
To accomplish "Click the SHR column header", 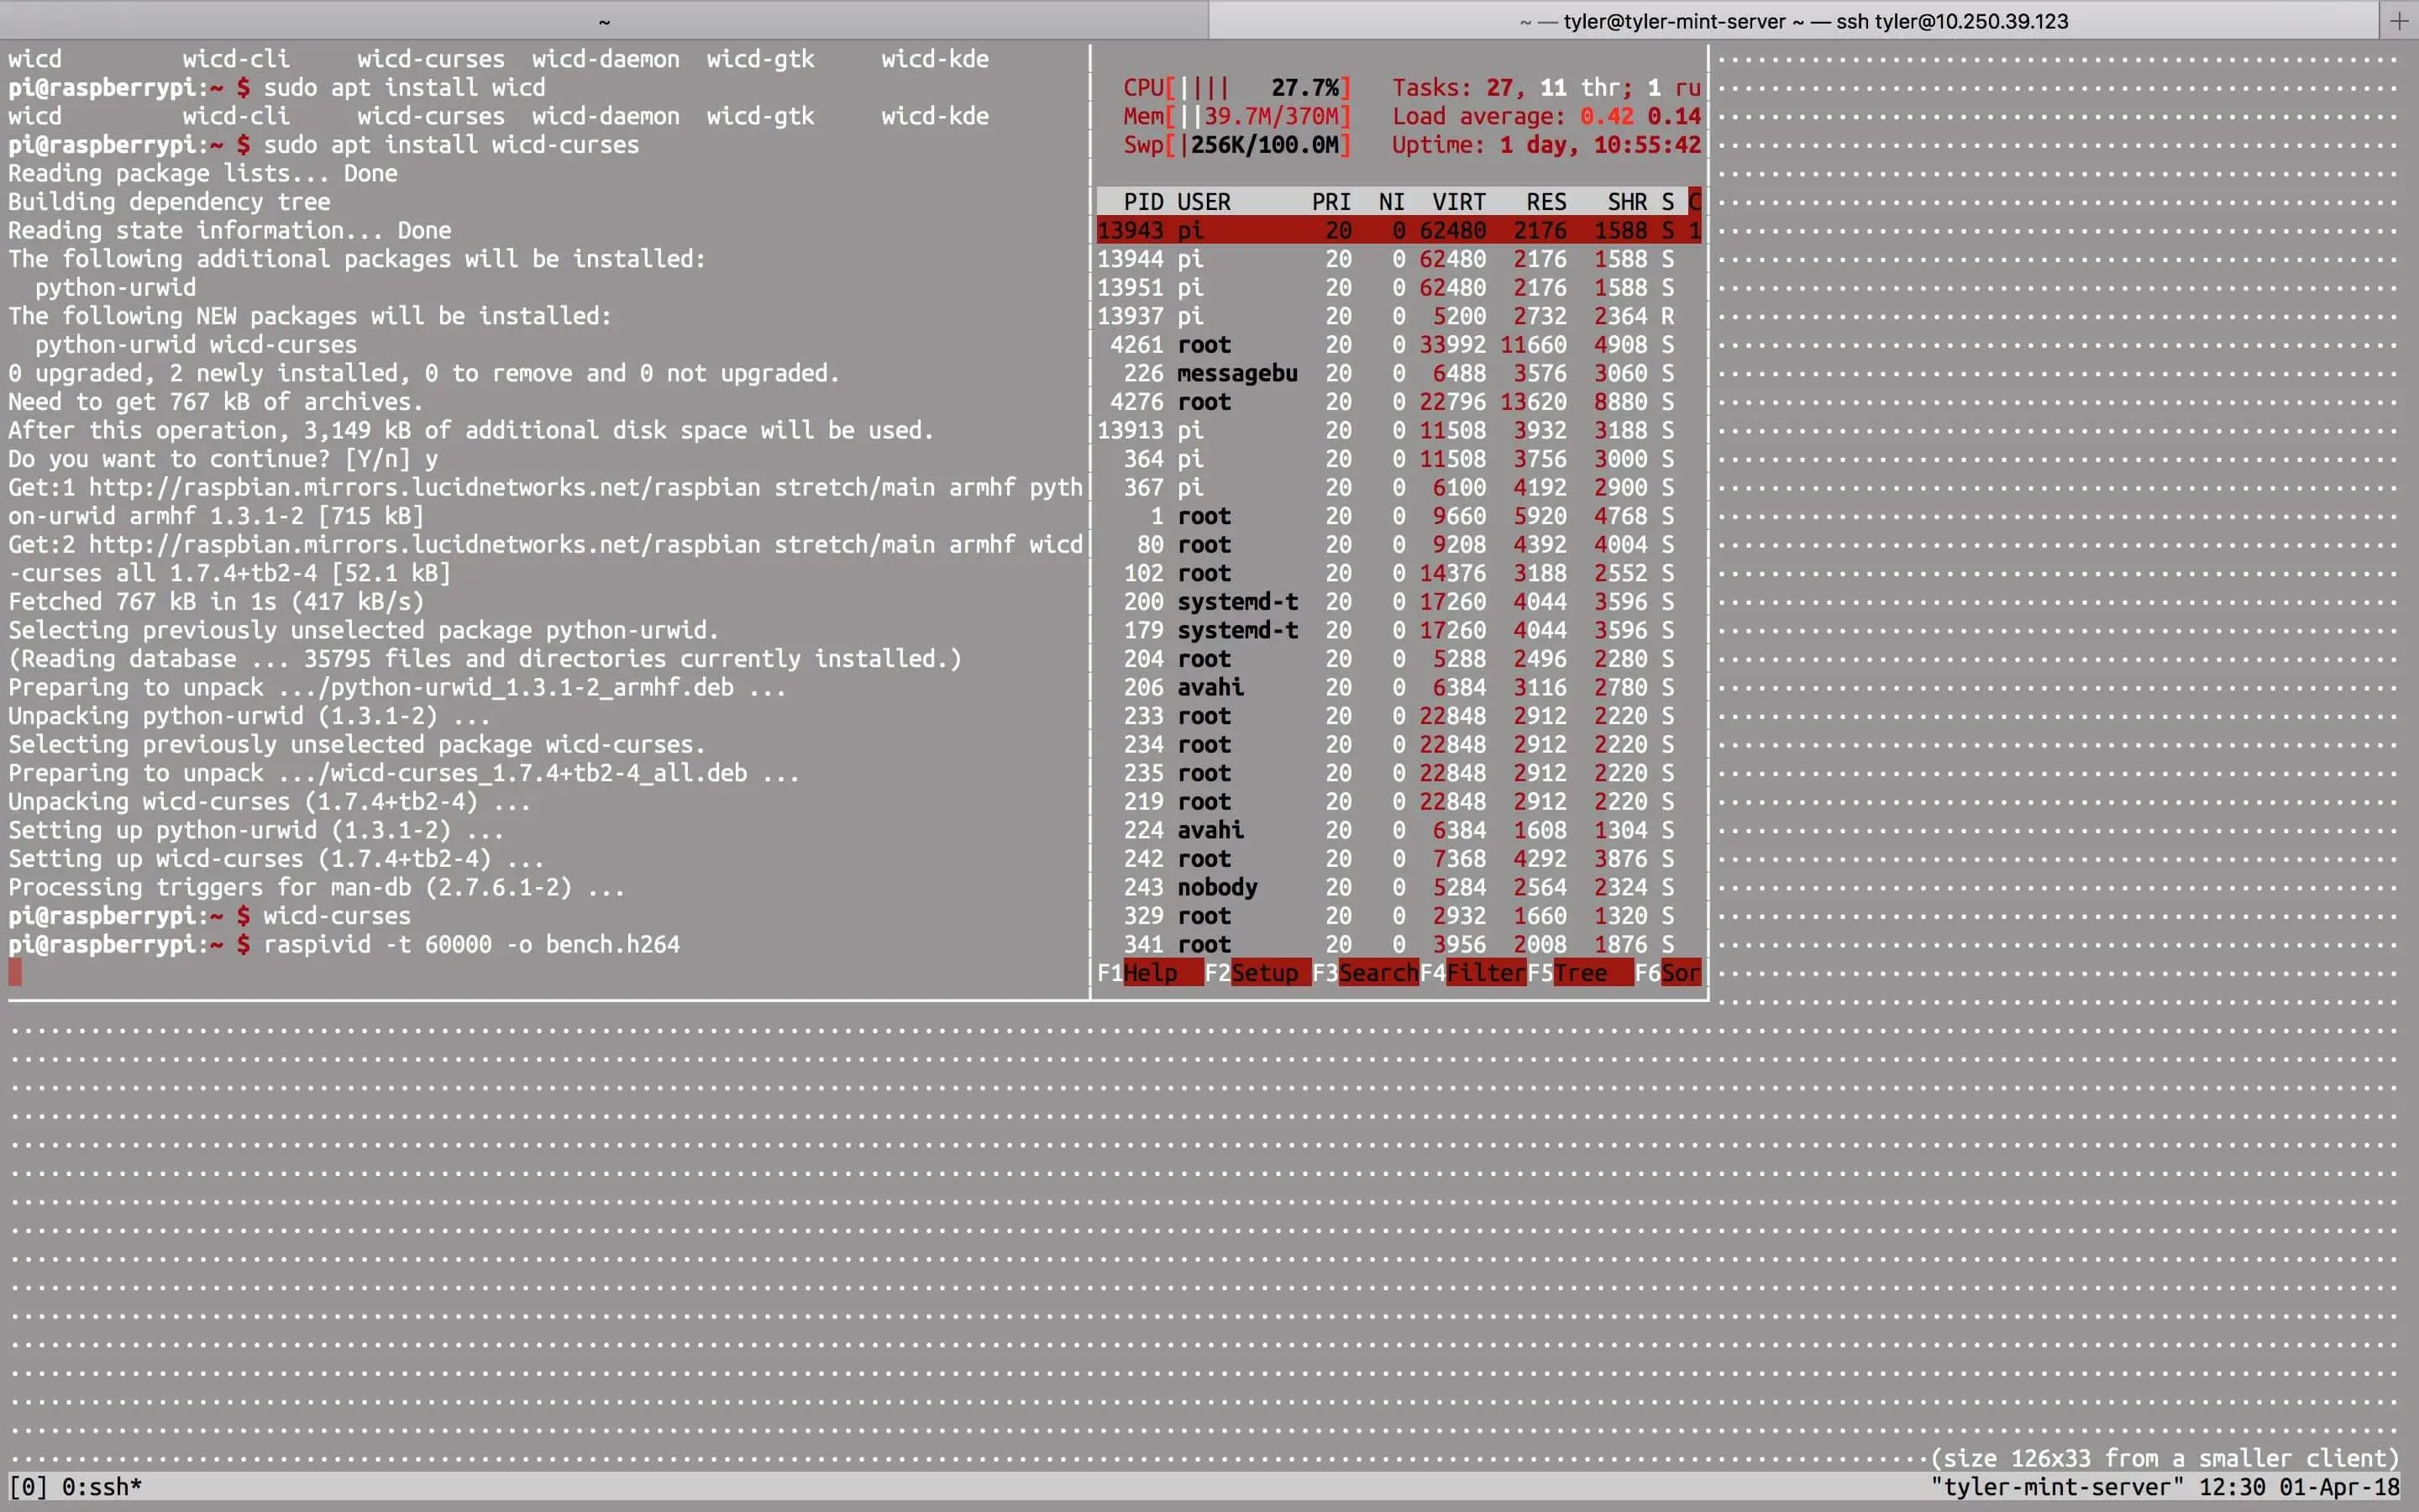I will (1626, 202).
